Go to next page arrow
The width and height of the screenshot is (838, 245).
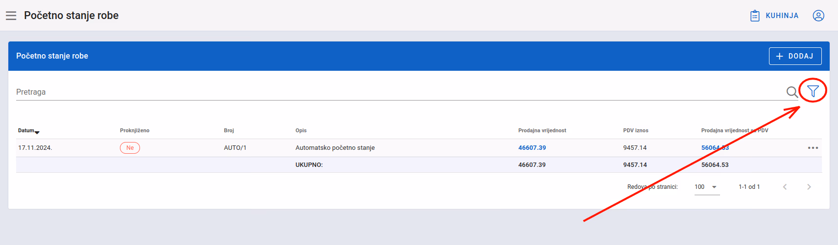[x=809, y=187]
